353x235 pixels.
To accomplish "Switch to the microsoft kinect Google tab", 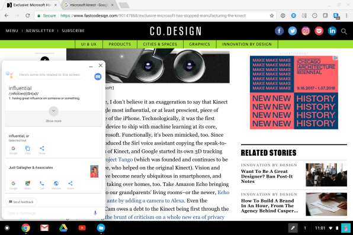I will 89,5.
